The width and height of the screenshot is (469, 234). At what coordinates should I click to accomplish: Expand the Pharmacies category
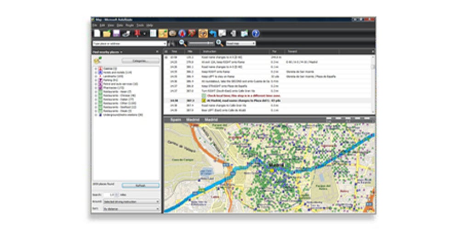96,88
